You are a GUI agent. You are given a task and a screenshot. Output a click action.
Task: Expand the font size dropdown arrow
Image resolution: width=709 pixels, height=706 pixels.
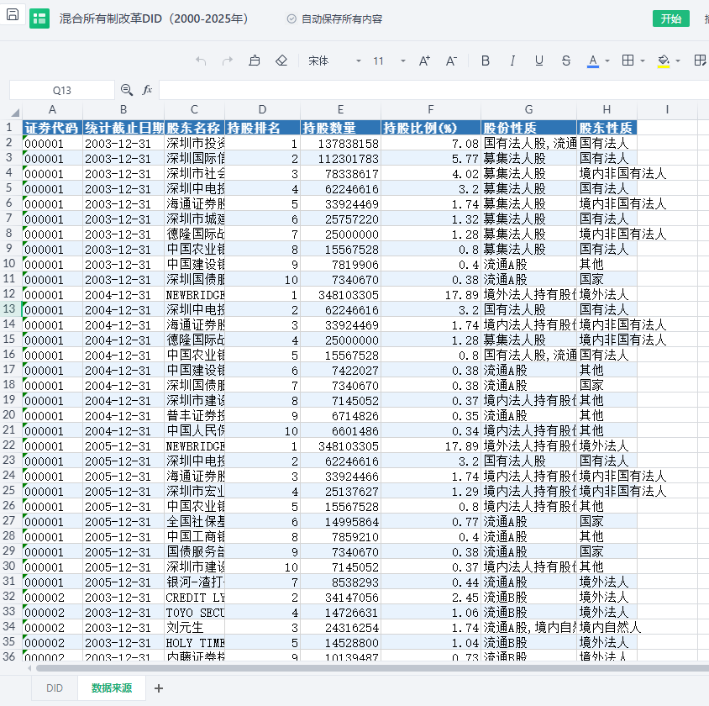pos(402,61)
